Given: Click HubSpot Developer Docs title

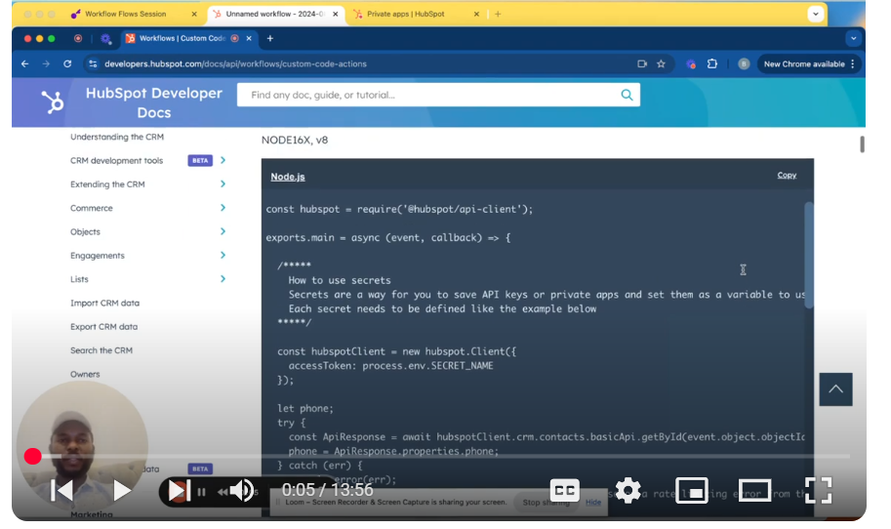Looking at the screenshot, I should [154, 102].
